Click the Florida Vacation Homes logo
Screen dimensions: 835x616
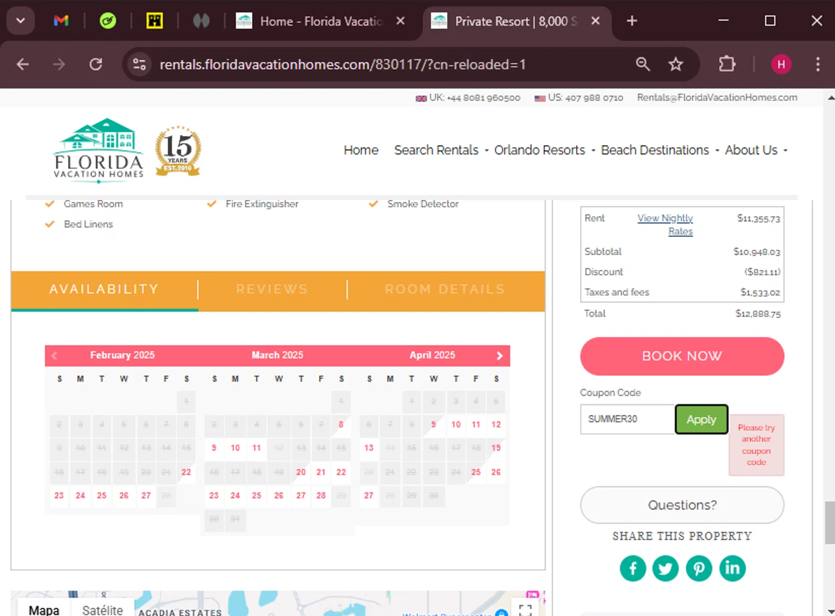click(x=99, y=150)
